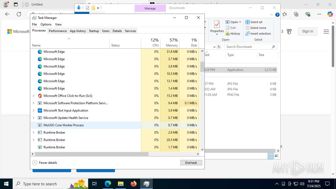Click the Software Protection Platform Service icon

coord(40,103)
